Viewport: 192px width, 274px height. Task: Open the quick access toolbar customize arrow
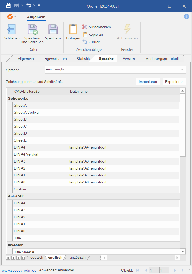point(39,5)
